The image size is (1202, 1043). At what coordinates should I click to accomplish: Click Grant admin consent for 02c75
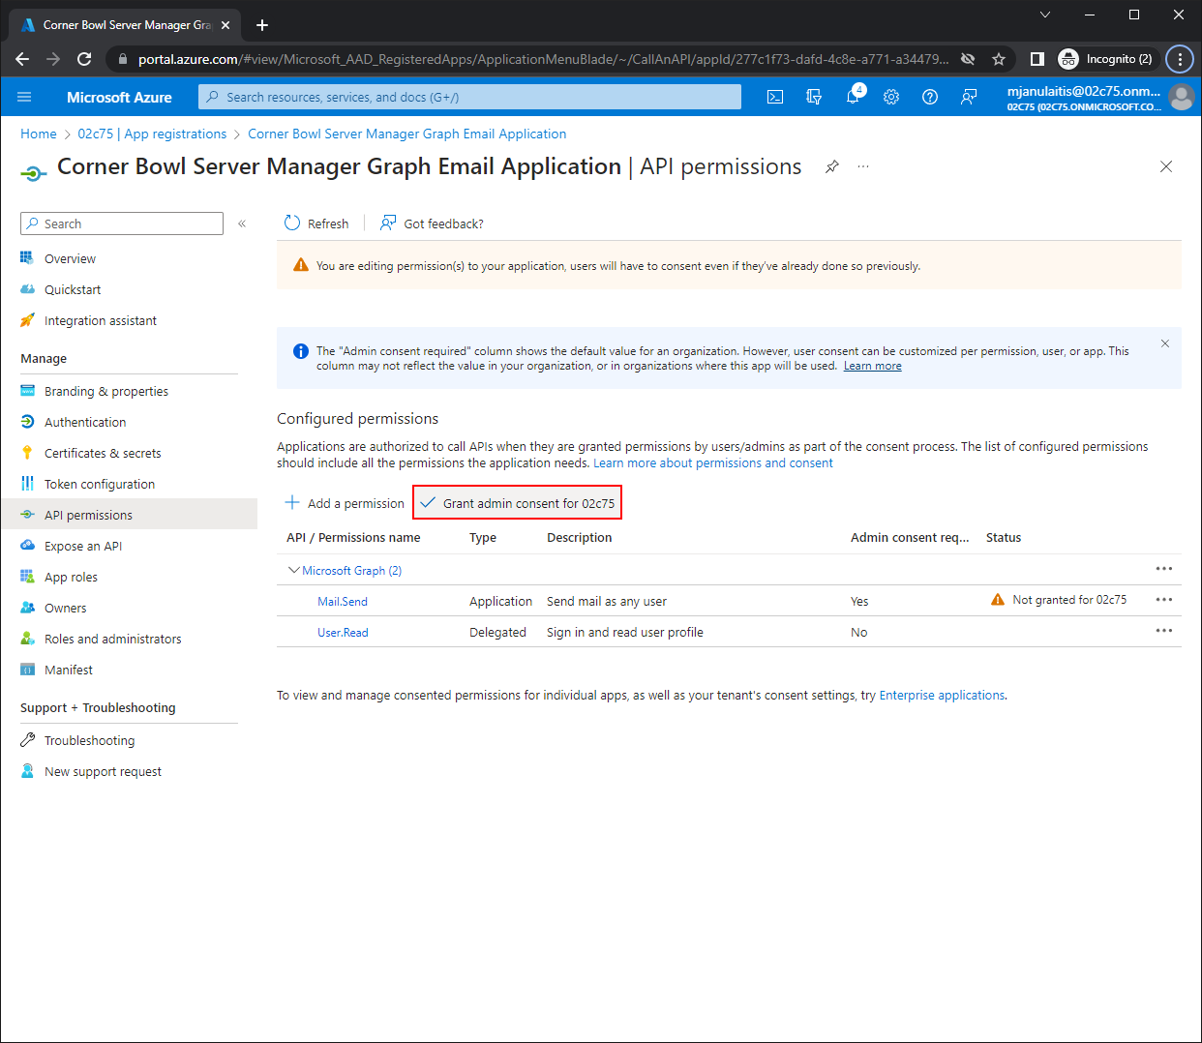click(518, 503)
